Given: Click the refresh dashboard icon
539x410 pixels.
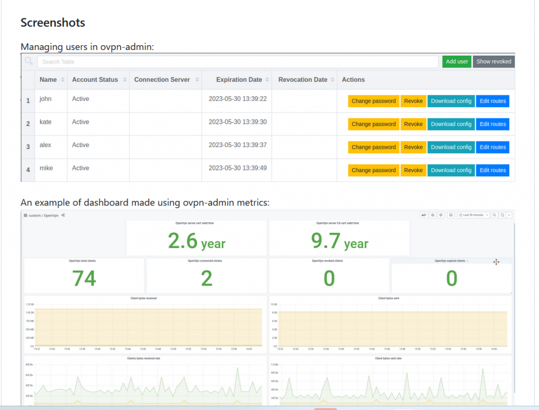Looking at the screenshot, I should pyautogui.click(x=503, y=215).
